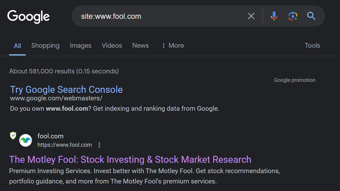Switch to the Shopping tab
The width and height of the screenshot is (340, 191).
pyautogui.click(x=45, y=45)
